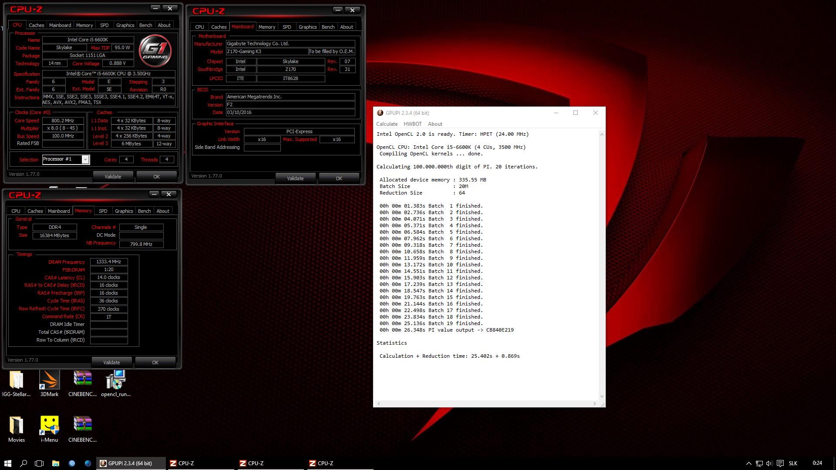Click OK in Memory window
This screenshot has height=470, width=836.
click(155, 363)
